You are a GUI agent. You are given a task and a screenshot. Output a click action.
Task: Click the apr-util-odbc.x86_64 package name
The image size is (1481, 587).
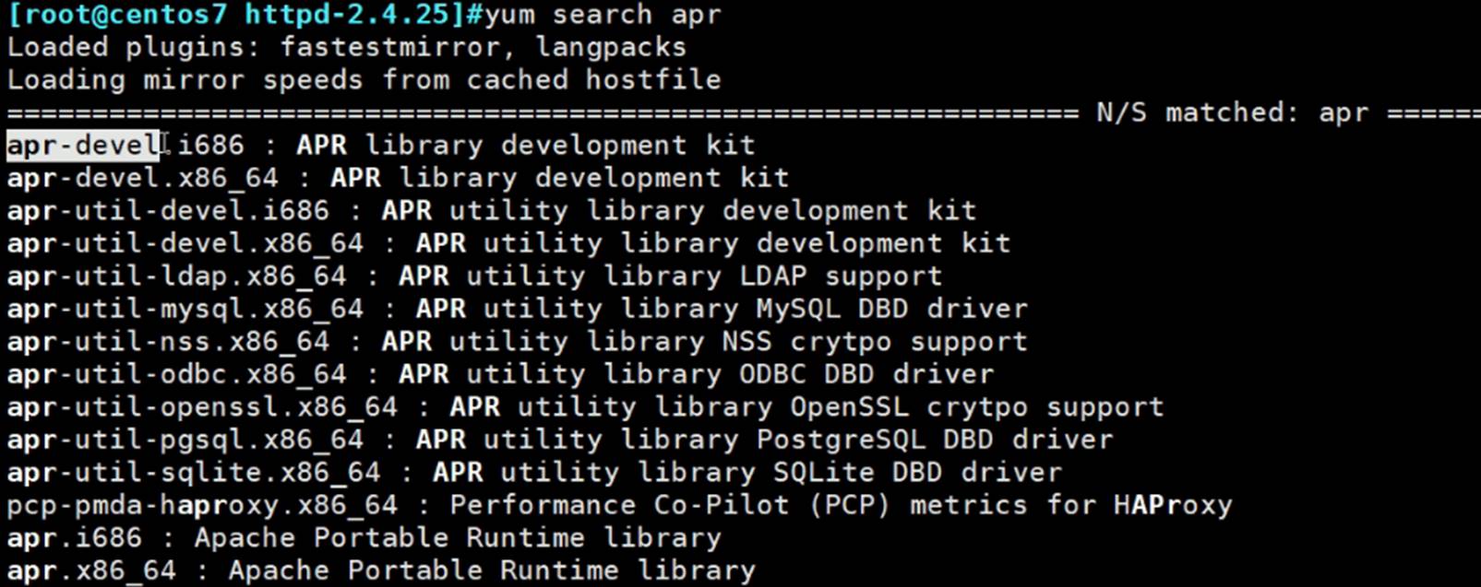point(176,374)
